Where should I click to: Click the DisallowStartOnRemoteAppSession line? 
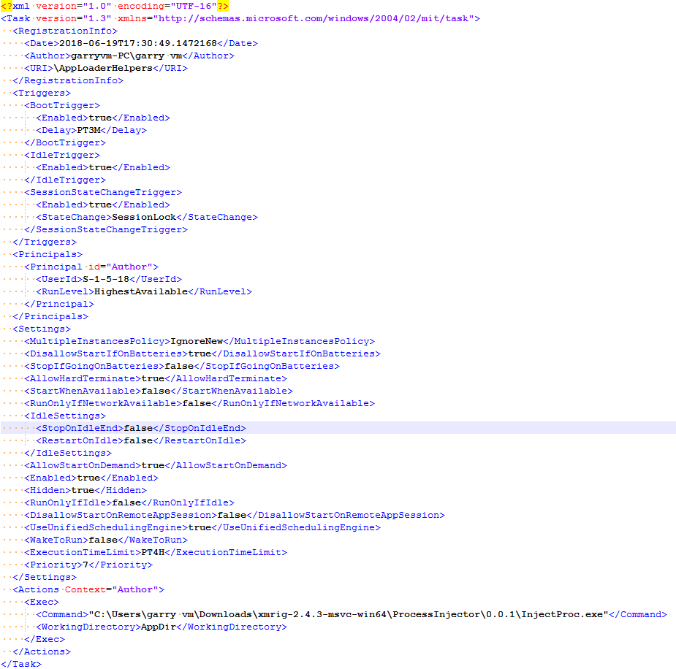235,515
